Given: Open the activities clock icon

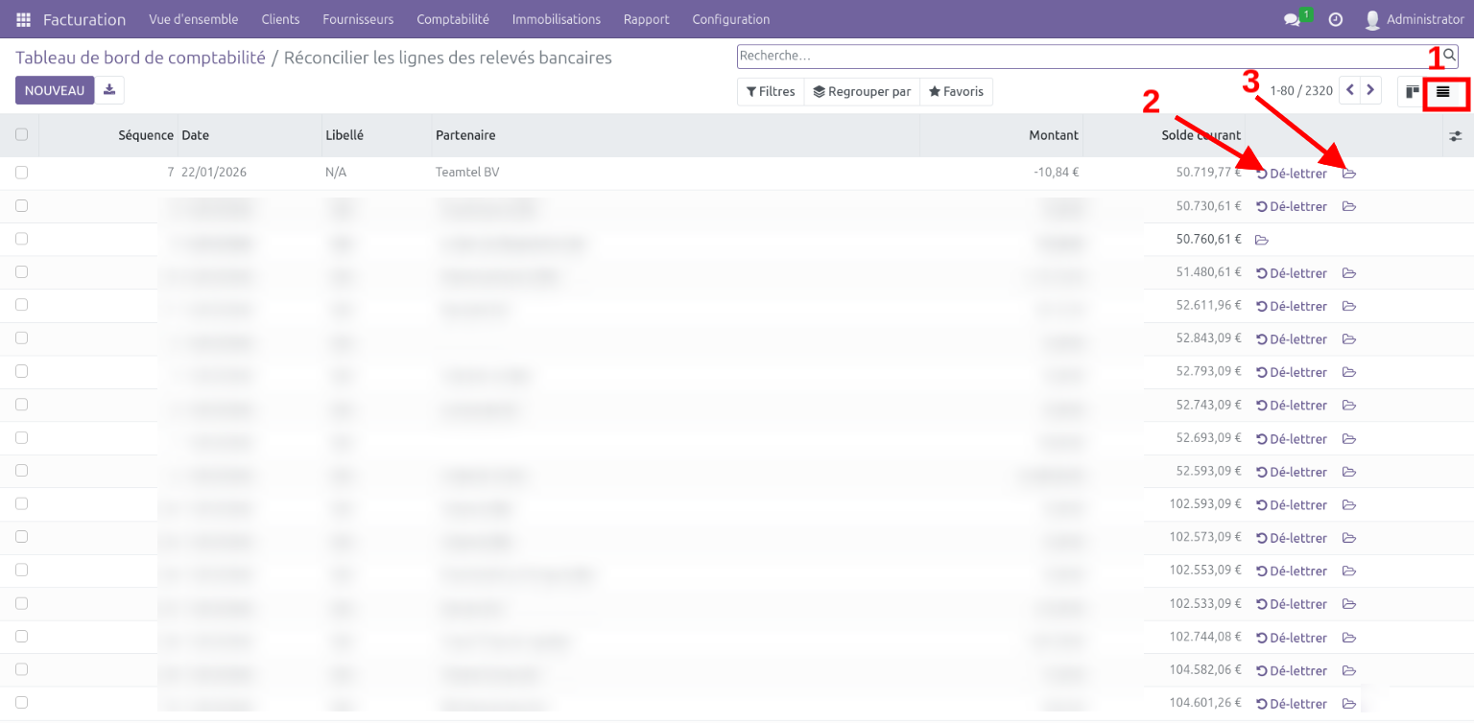Looking at the screenshot, I should pyautogui.click(x=1335, y=19).
